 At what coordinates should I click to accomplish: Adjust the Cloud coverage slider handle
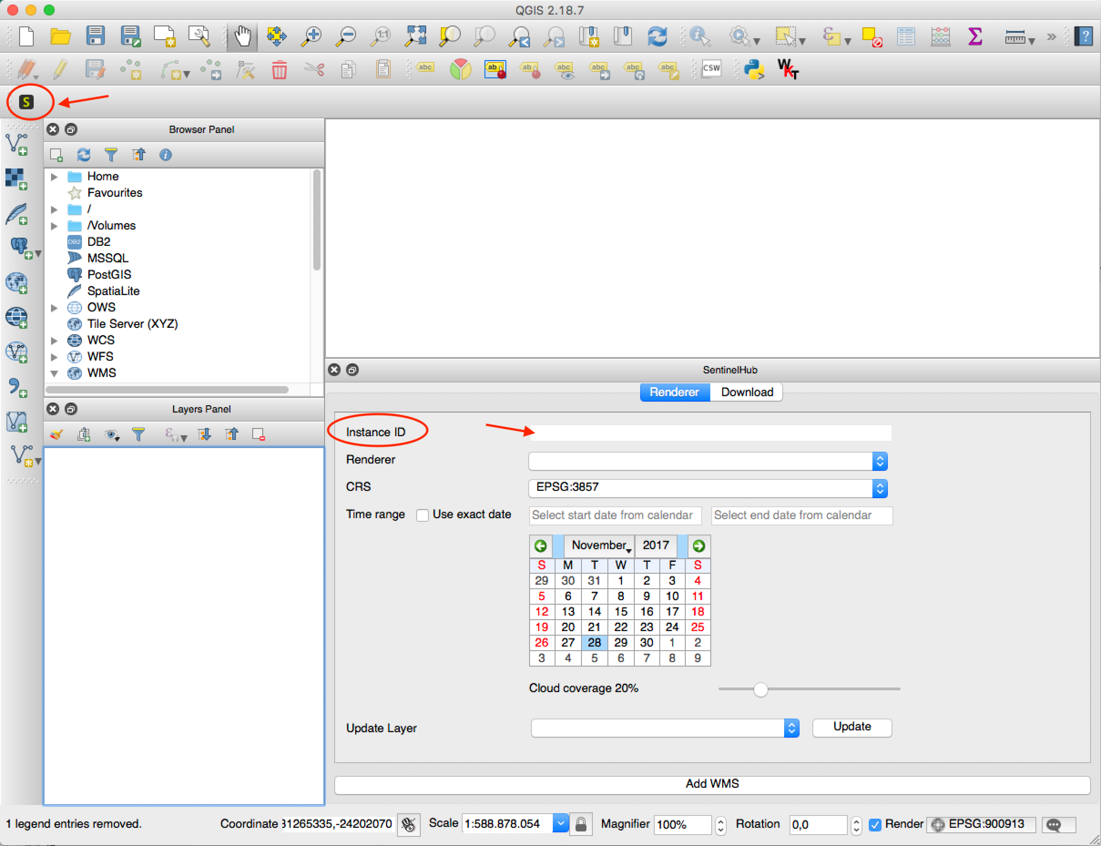coord(760,689)
